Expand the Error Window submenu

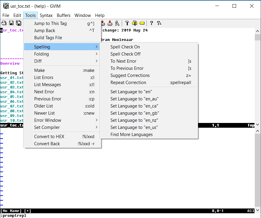coord(62,120)
